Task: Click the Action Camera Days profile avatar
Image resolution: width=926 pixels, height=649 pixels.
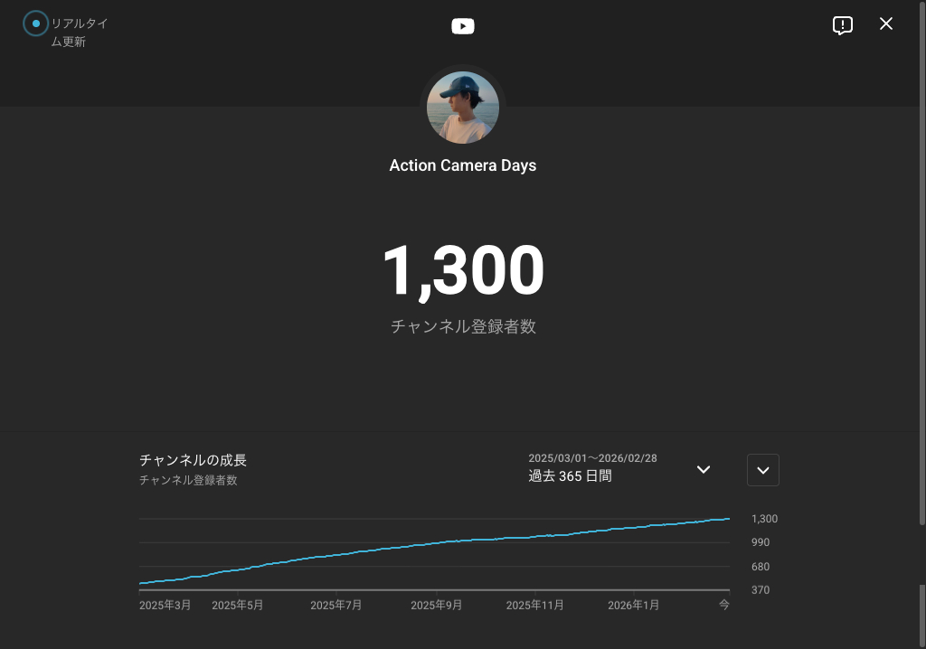Action: (463, 108)
